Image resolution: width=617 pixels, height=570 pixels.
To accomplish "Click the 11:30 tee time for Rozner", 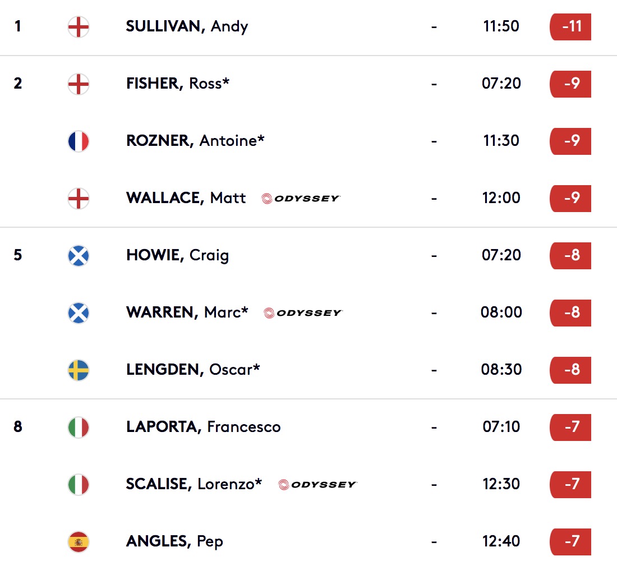I will tap(501, 140).
